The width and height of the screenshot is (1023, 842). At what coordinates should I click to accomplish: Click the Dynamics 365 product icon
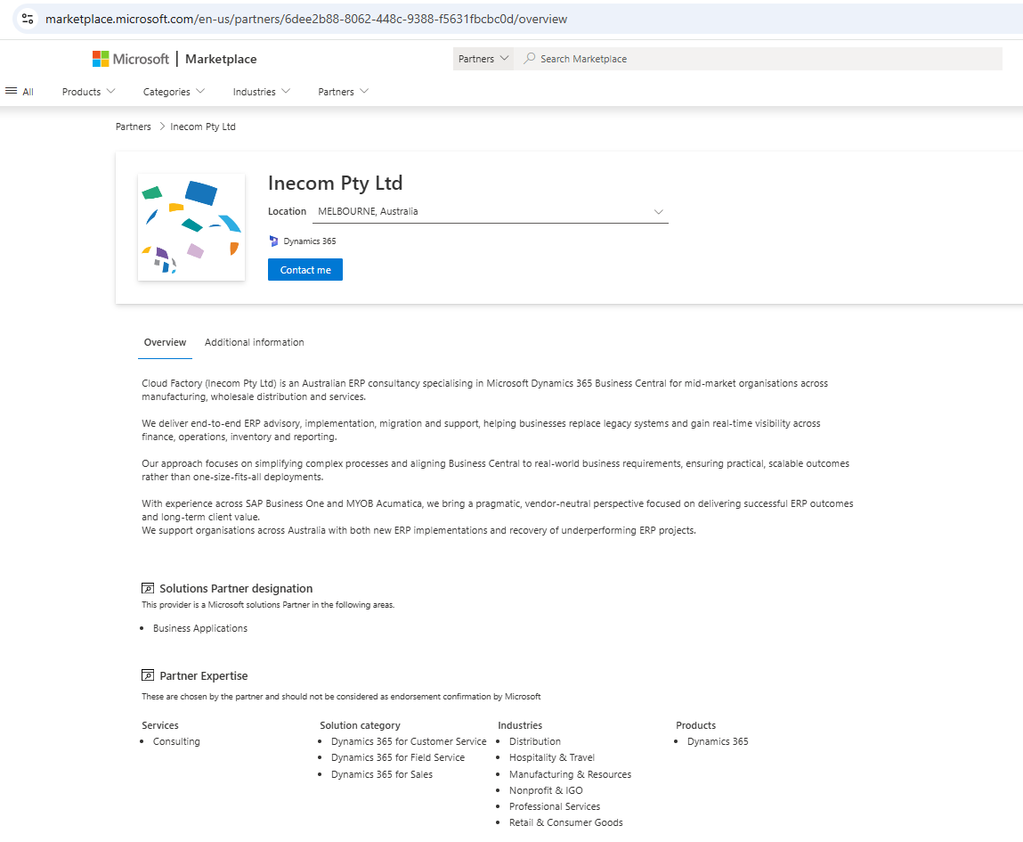tap(273, 241)
